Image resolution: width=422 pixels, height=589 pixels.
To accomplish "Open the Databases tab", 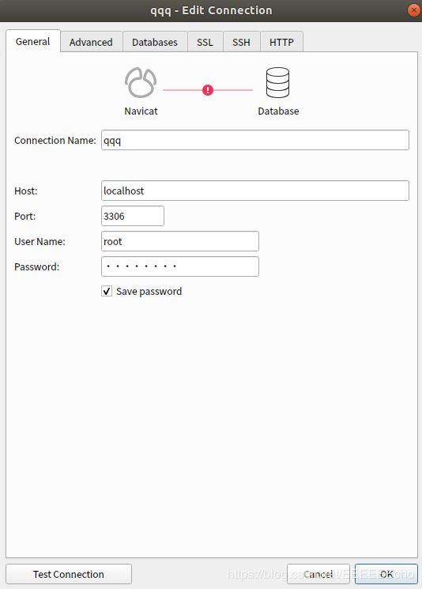I will (x=155, y=42).
